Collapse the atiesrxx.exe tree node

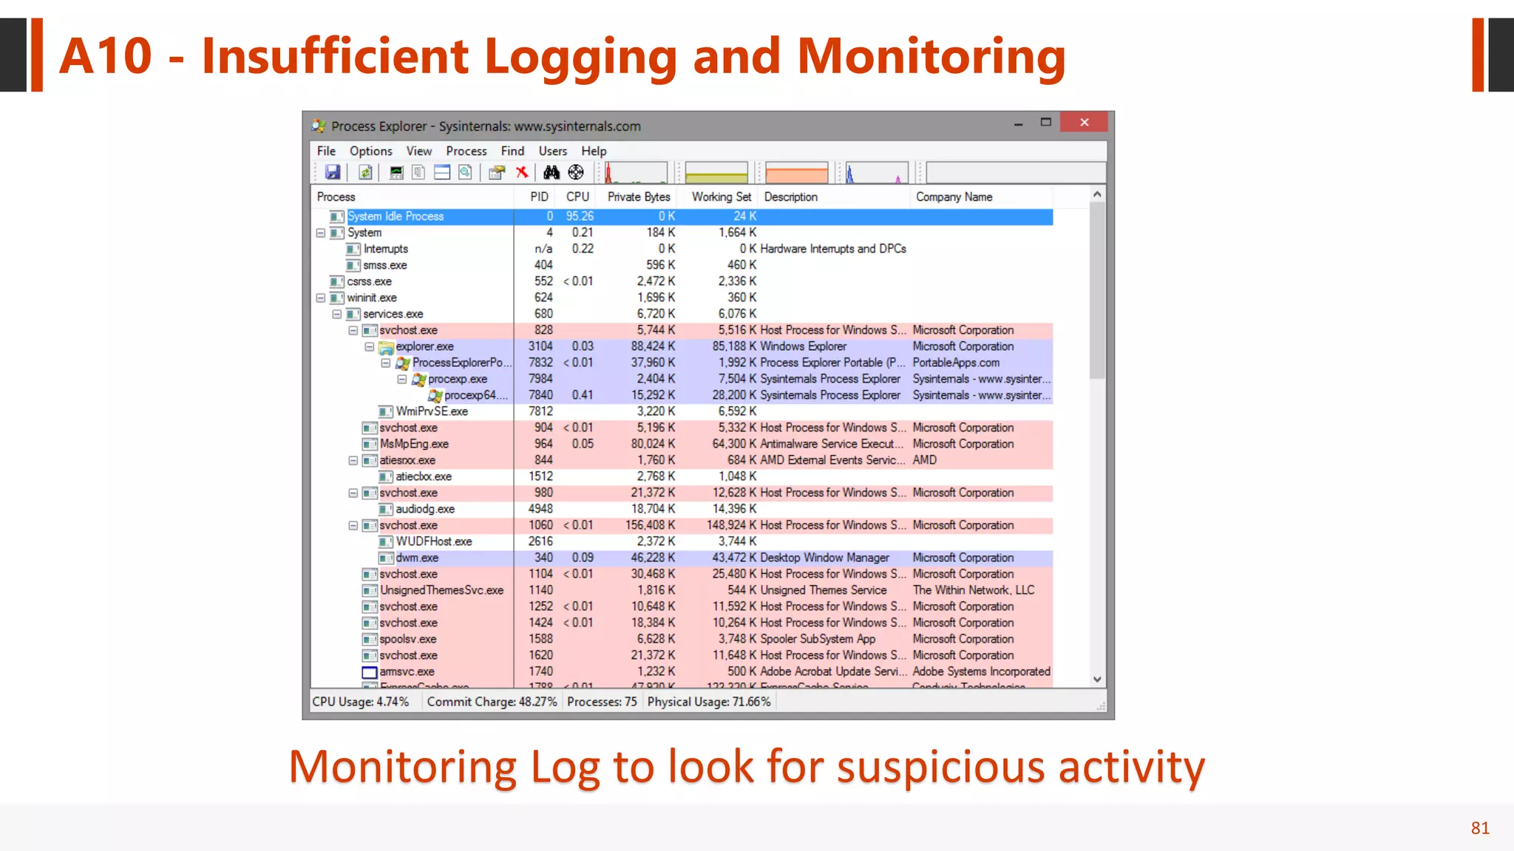pyautogui.click(x=353, y=460)
